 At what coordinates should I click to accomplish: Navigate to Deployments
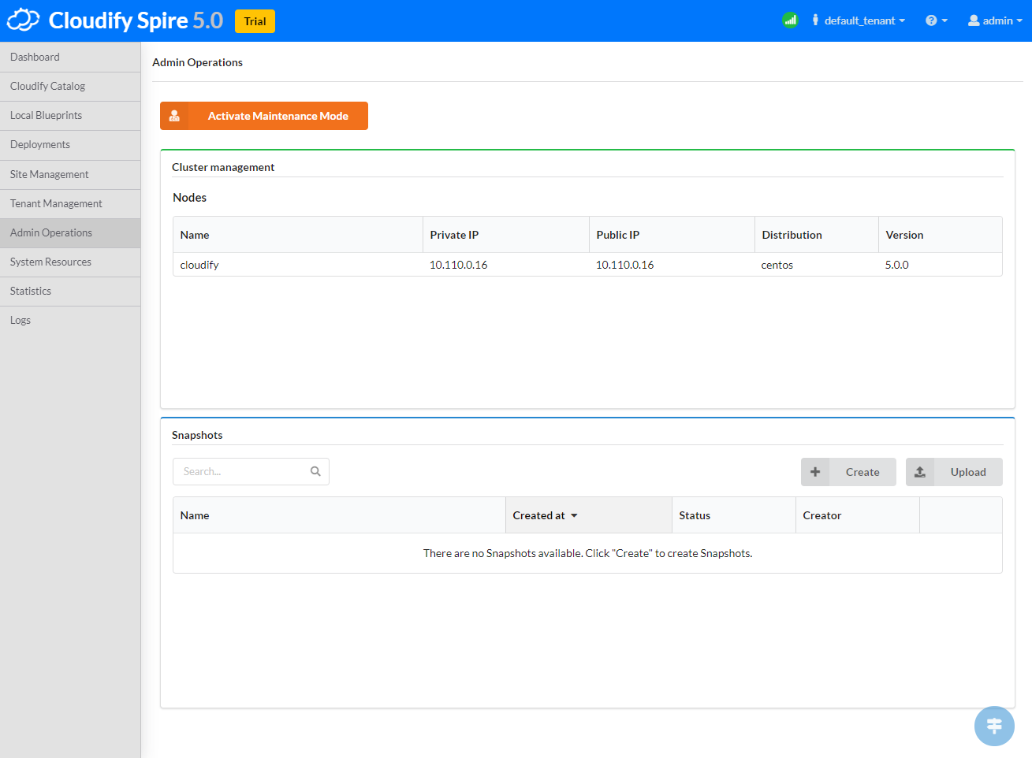coord(70,145)
